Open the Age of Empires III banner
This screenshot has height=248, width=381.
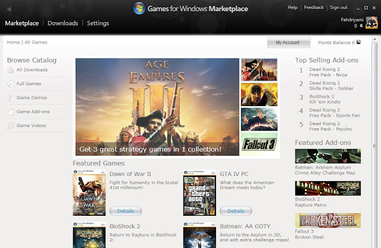pyautogui.click(x=157, y=107)
